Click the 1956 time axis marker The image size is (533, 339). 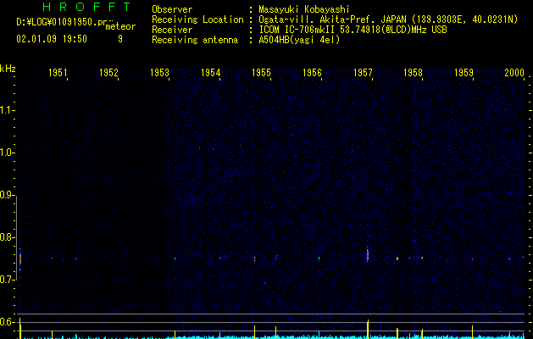312,72
